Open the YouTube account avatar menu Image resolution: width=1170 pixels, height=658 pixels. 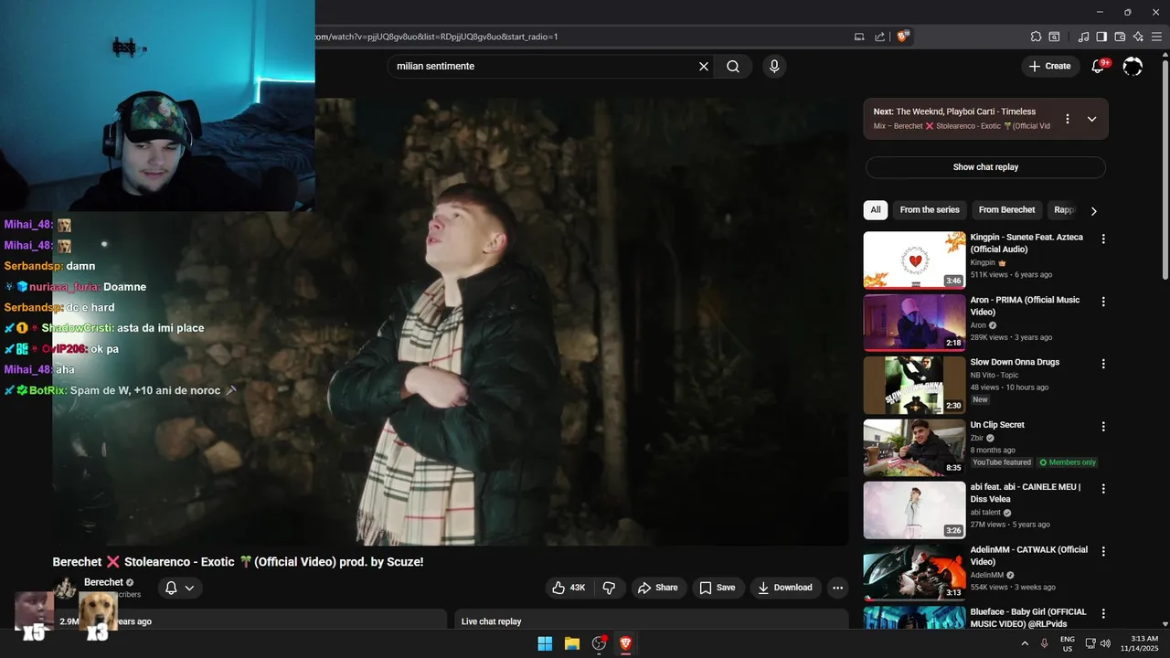pos(1133,66)
